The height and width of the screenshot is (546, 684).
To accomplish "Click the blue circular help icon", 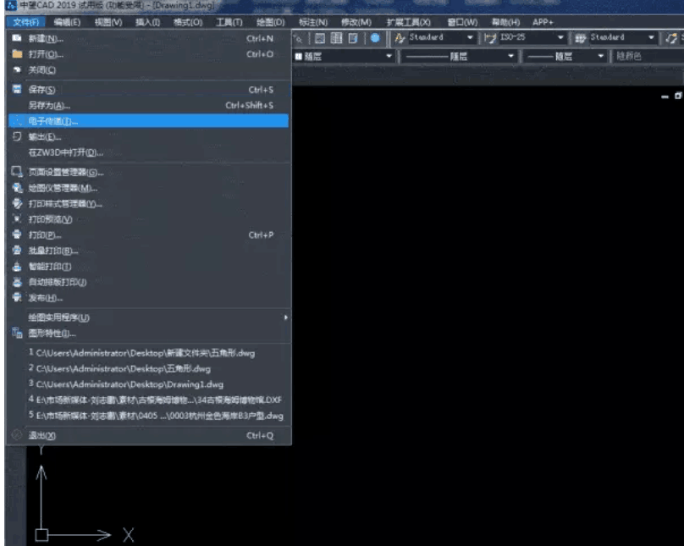I will point(375,38).
